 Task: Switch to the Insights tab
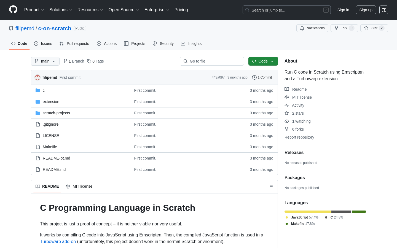[x=191, y=44]
